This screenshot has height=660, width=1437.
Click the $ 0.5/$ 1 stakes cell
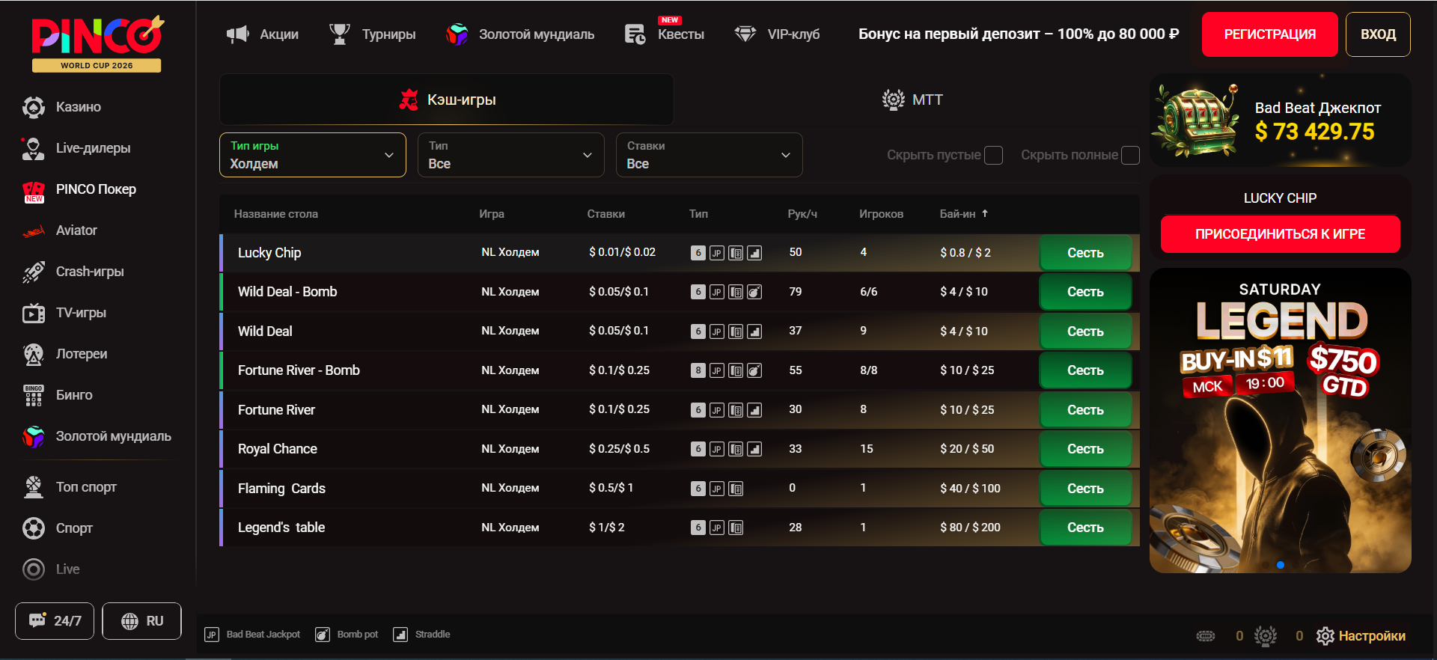tap(611, 488)
